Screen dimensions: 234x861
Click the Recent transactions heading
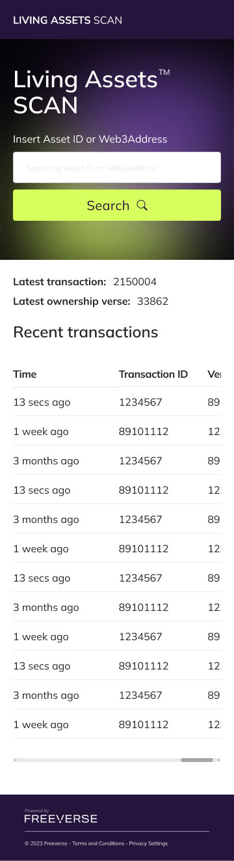point(86,332)
